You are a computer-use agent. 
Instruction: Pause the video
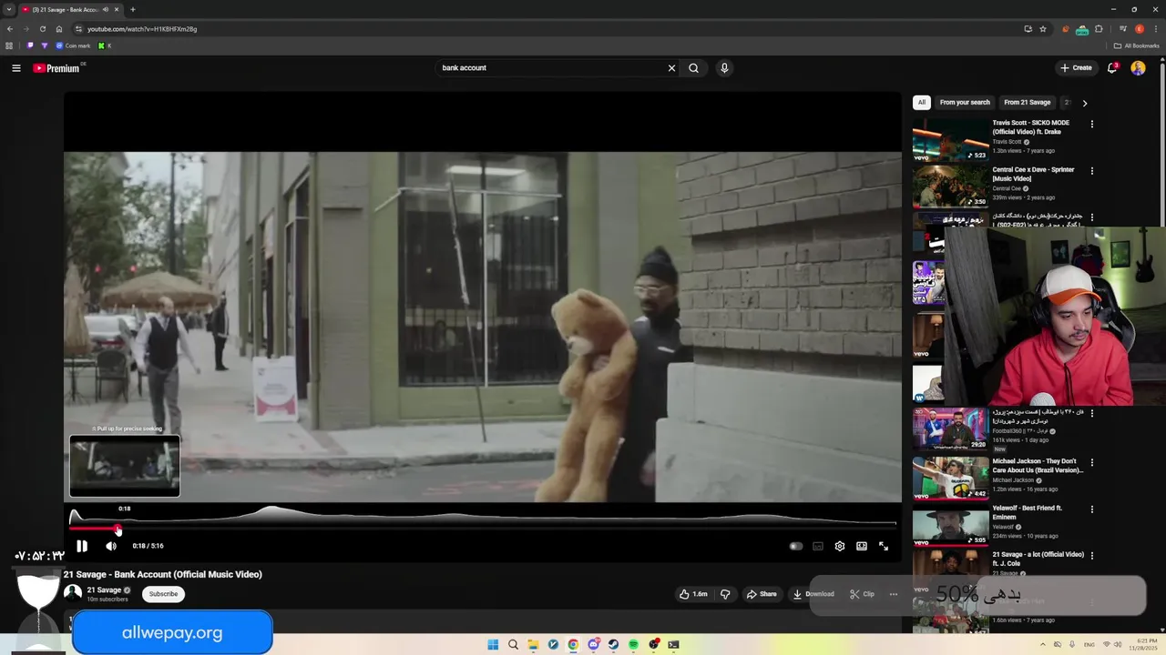81,546
